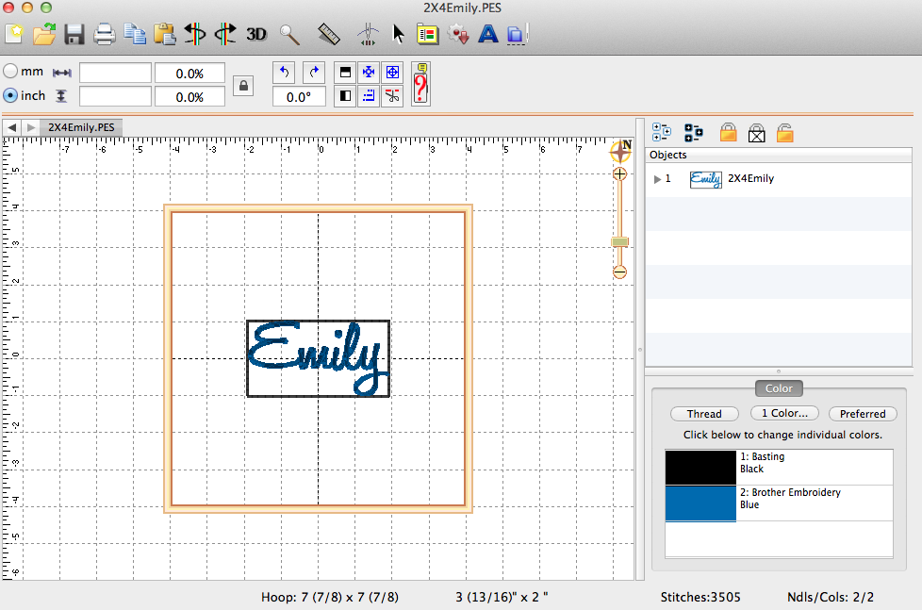Unlock all objects with the open padlock
Viewport: 922px width, 610px height.
(x=784, y=132)
